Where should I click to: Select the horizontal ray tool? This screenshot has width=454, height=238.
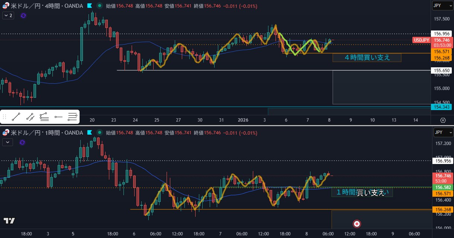[x=58, y=117]
